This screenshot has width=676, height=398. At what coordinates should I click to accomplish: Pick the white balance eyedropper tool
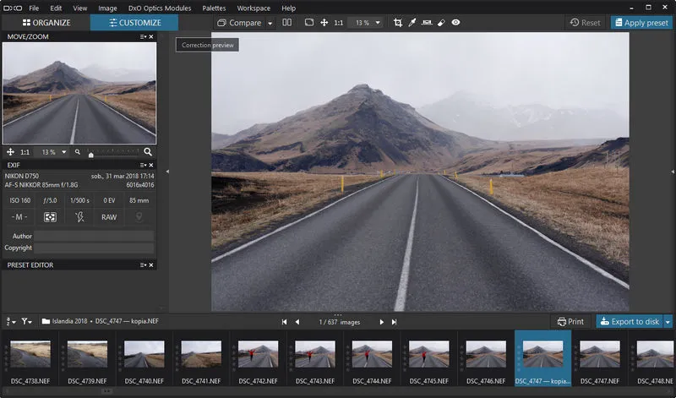click(414, 23)
